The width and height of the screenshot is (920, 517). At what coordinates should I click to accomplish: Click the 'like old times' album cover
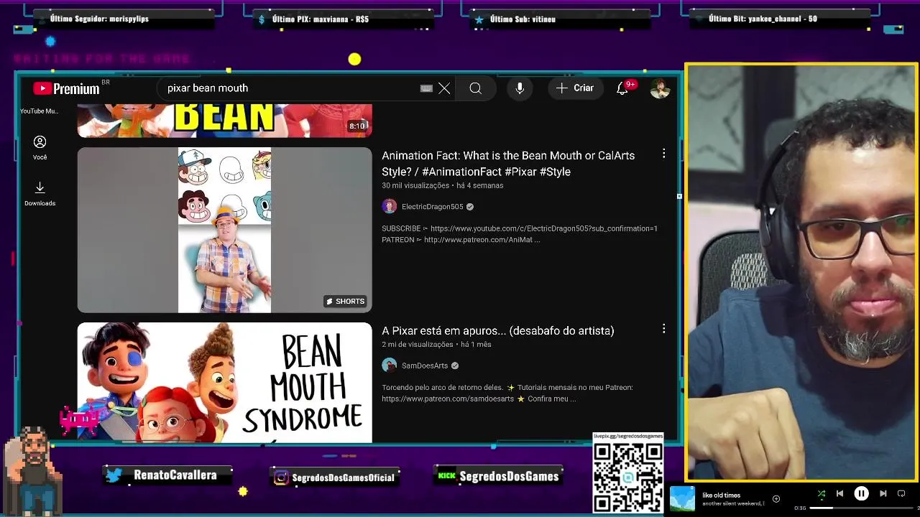[682, 498]
